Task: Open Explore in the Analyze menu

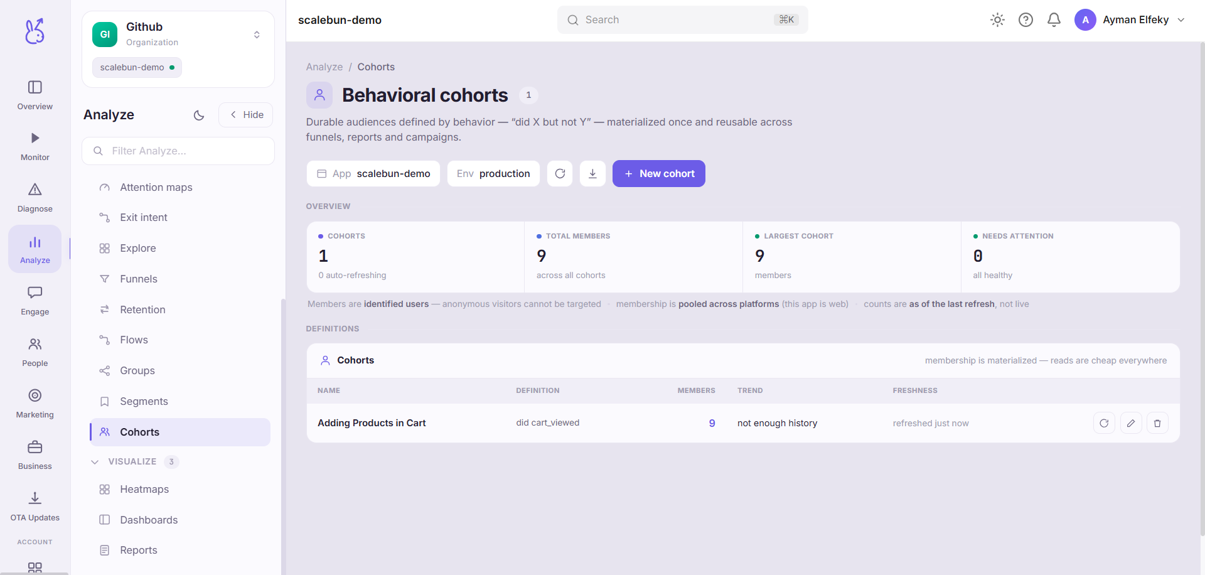Action: (180, 248)
